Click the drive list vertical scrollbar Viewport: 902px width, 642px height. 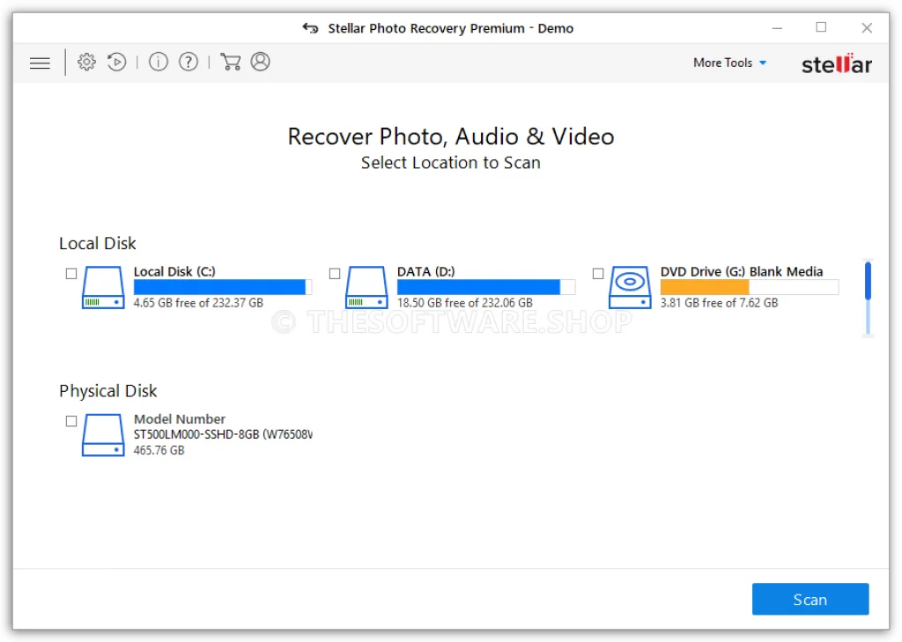click(868, 298)
